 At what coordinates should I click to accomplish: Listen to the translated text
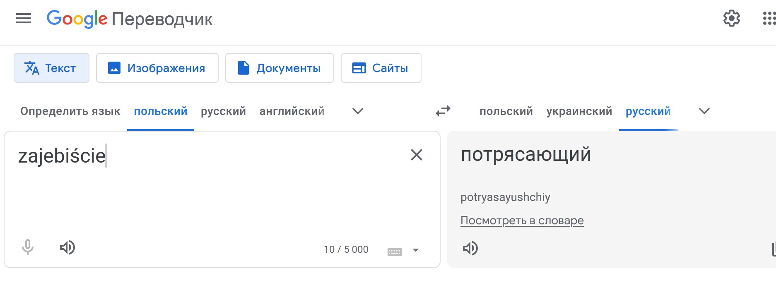(470, 248)
